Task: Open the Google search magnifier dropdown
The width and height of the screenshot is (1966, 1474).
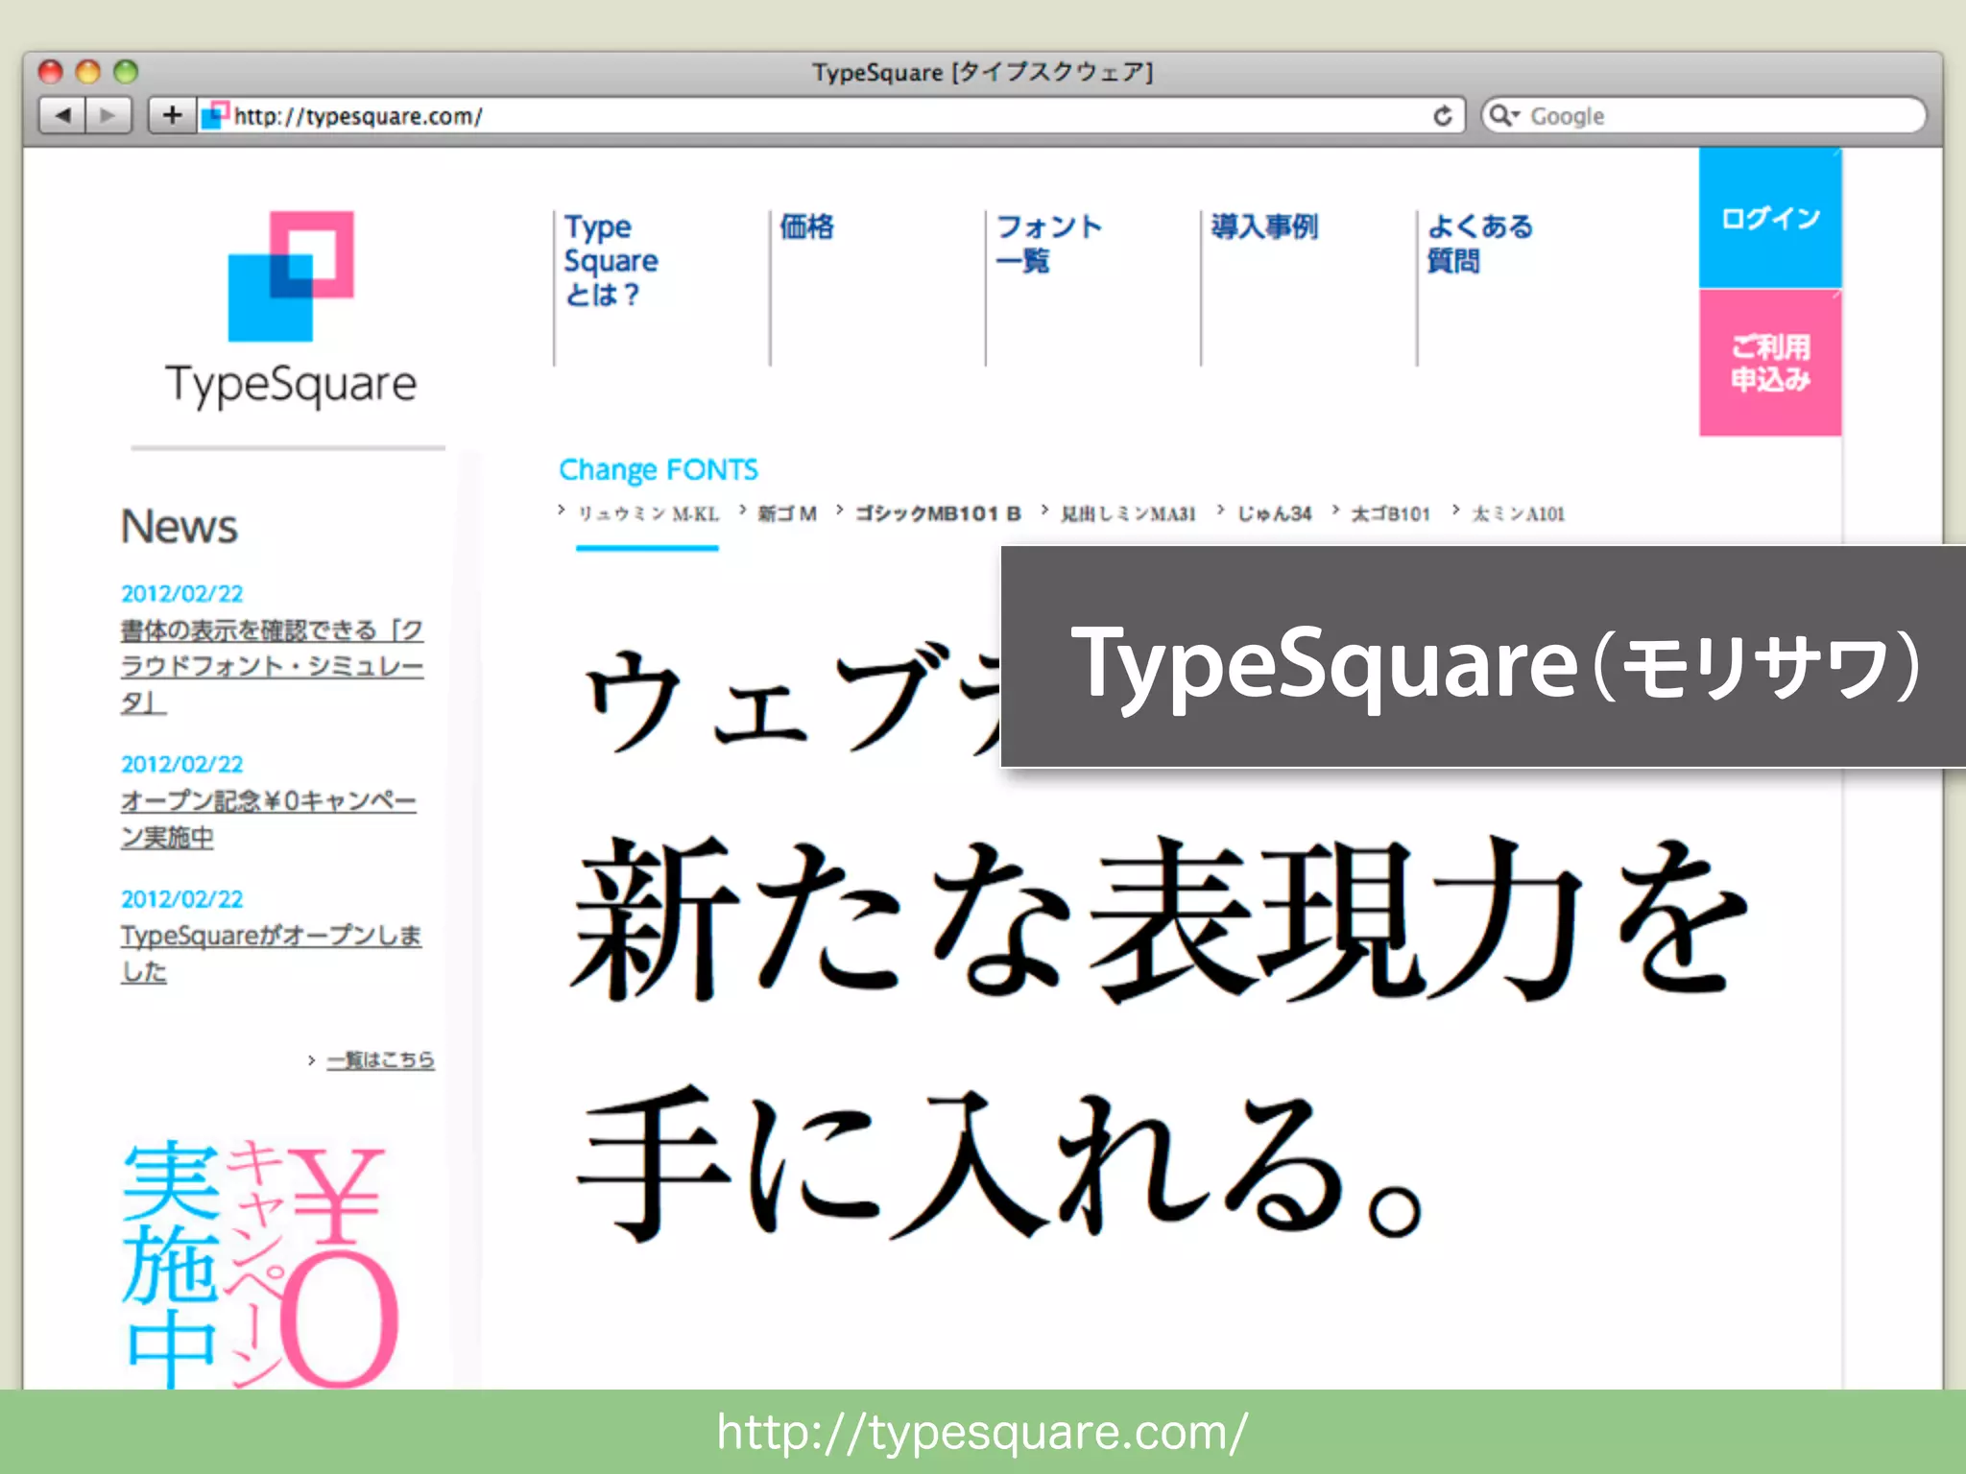Action: (x=1504, y=116)
